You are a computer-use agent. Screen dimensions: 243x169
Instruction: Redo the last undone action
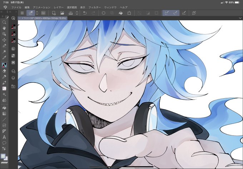[x=93, y=13]
